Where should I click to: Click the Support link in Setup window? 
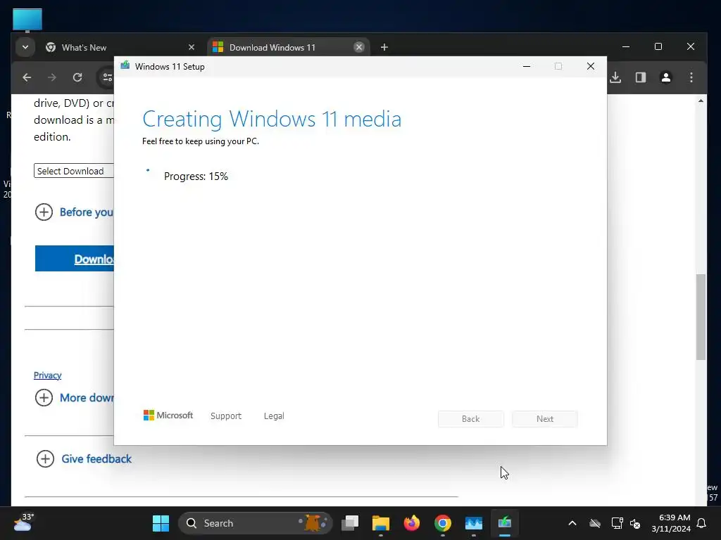coord(226,416)
